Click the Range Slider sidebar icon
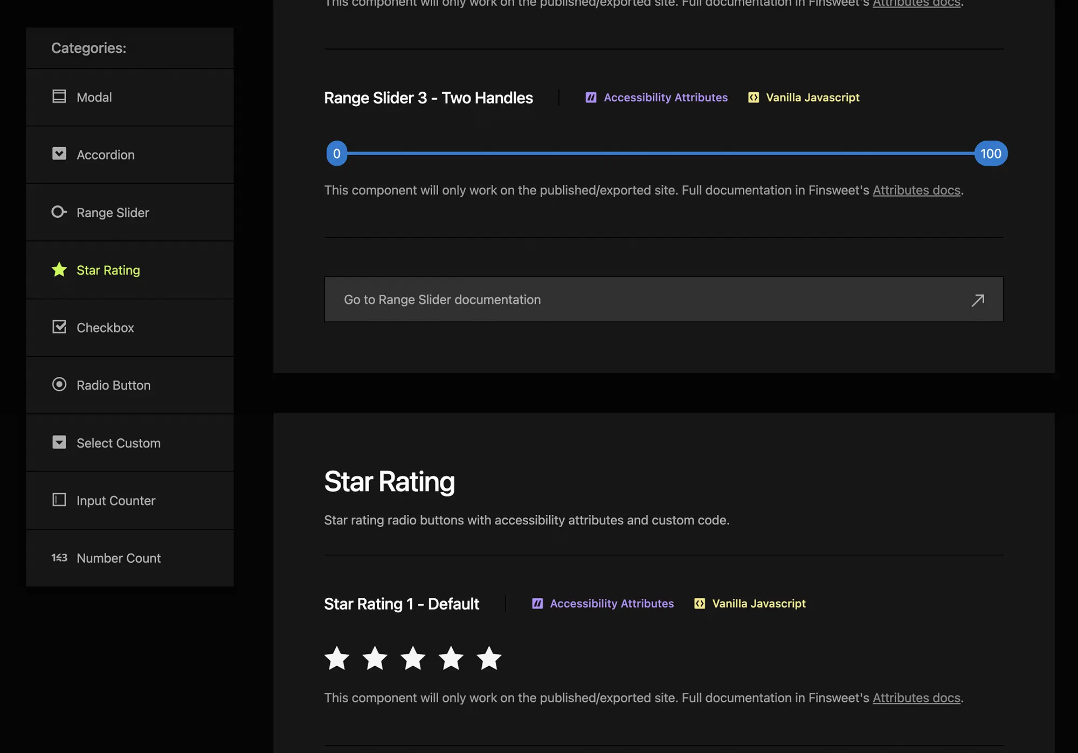 pos(59,212)
